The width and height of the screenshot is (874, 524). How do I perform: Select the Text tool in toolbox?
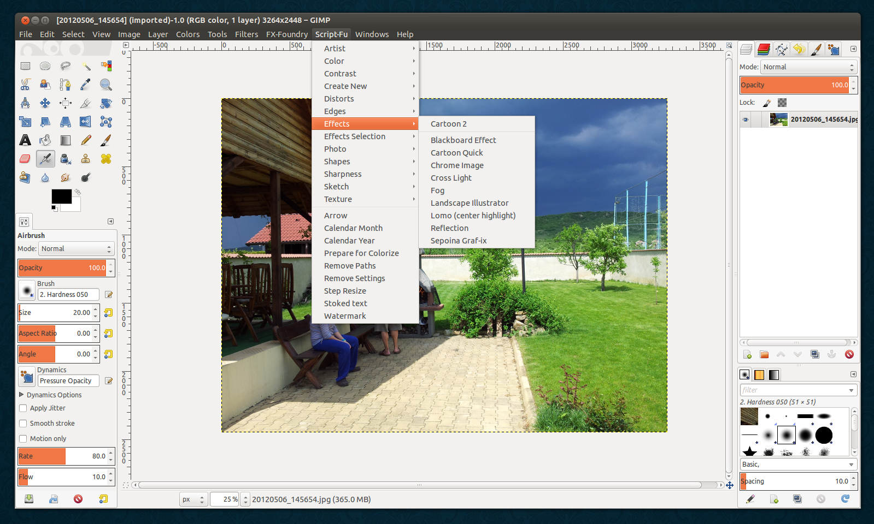click(x=25, y=140)
